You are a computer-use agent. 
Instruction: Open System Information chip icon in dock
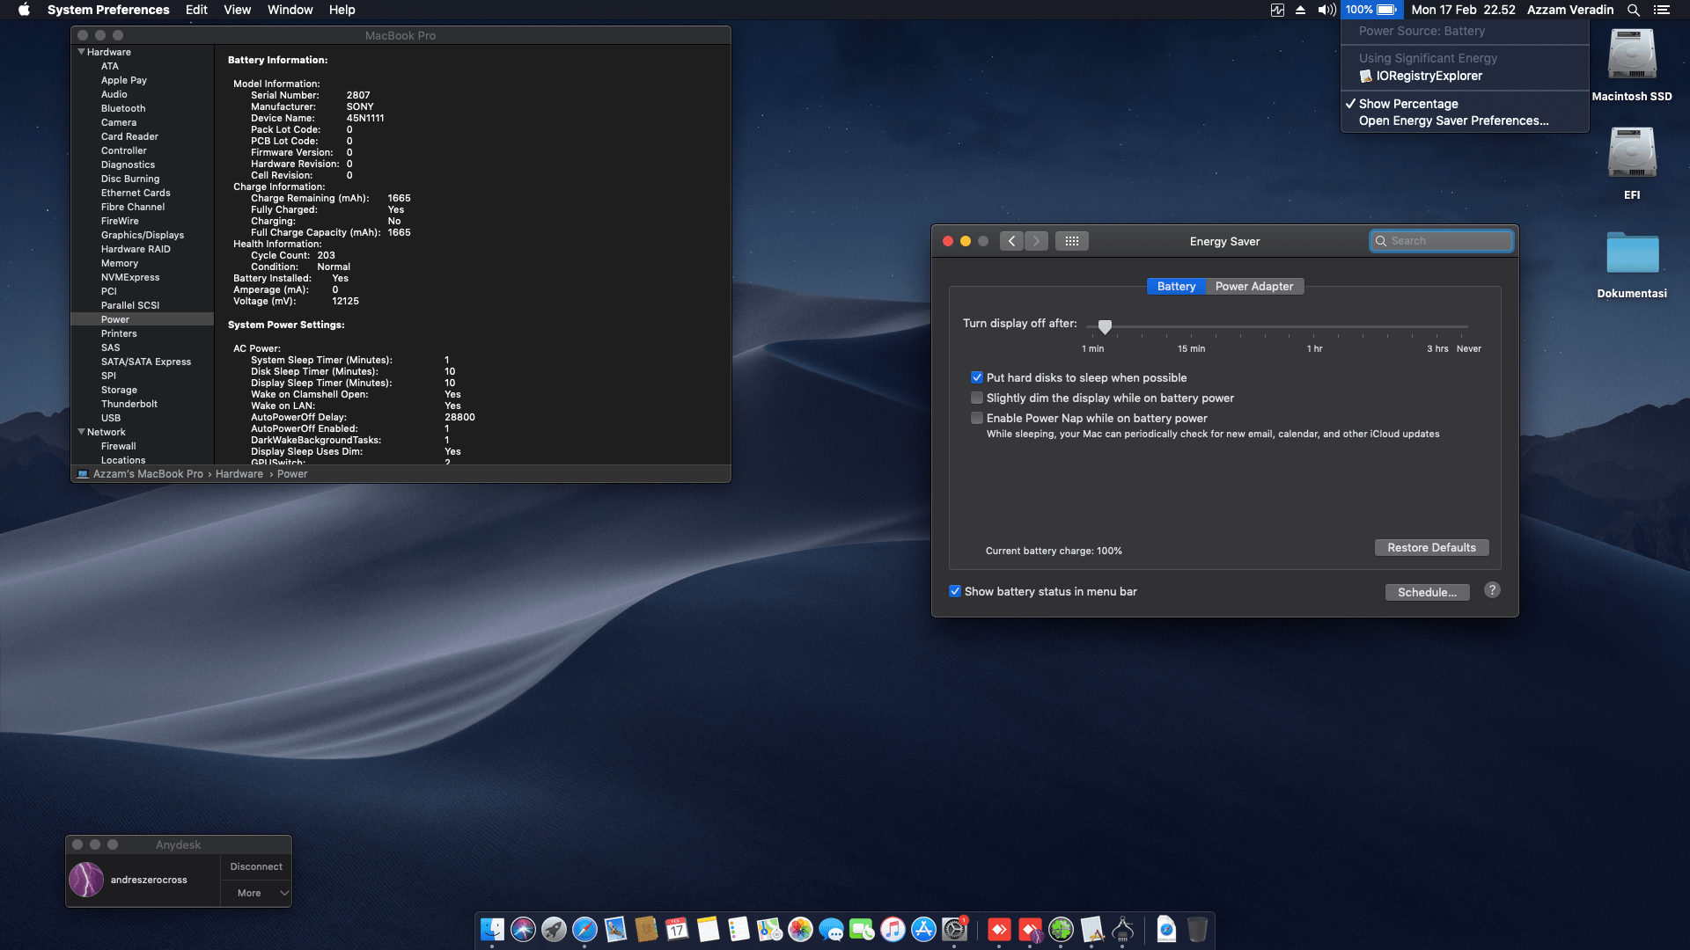tap(1122, 929)
